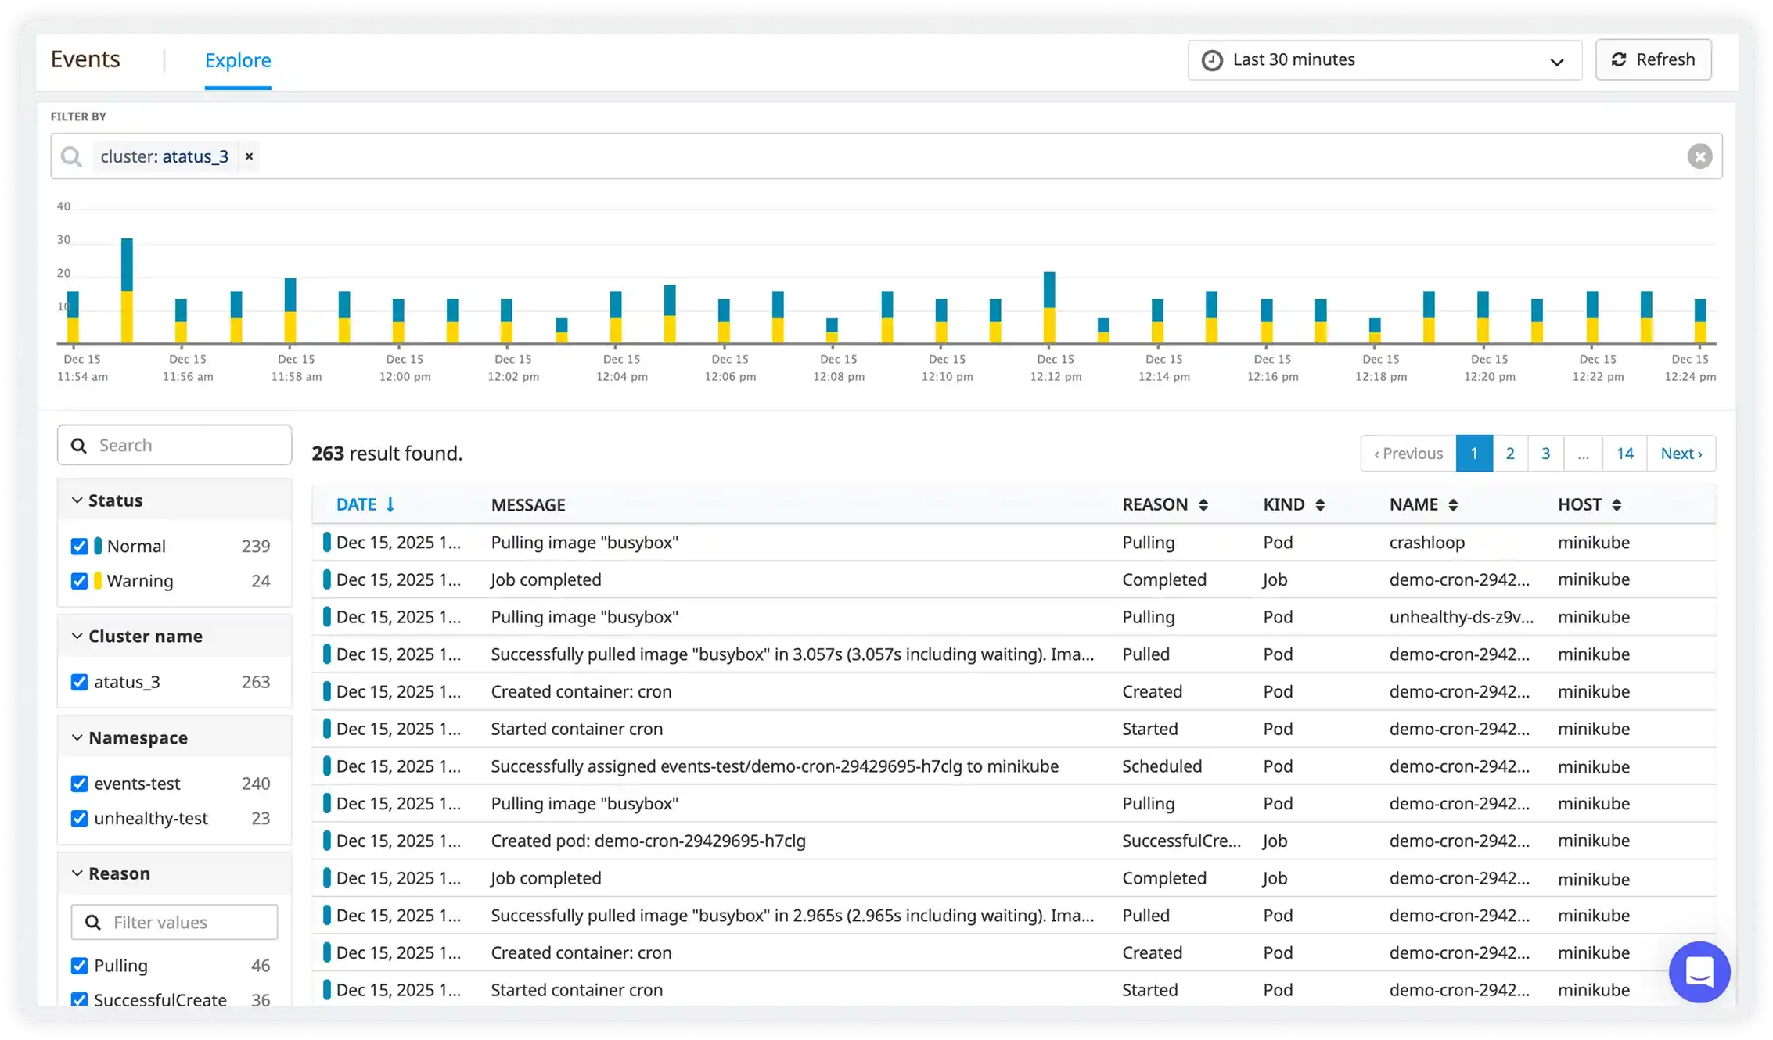Image resolution: width=1773 pixels, height=1040 pixels.
Task: Open page 2 of results
Action: pos(1510,453)
